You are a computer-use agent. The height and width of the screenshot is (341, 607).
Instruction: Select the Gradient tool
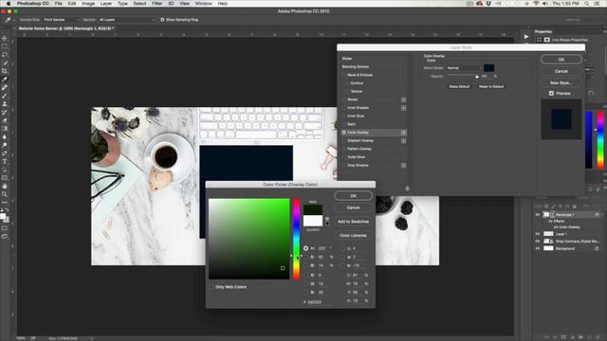point(5,129)
